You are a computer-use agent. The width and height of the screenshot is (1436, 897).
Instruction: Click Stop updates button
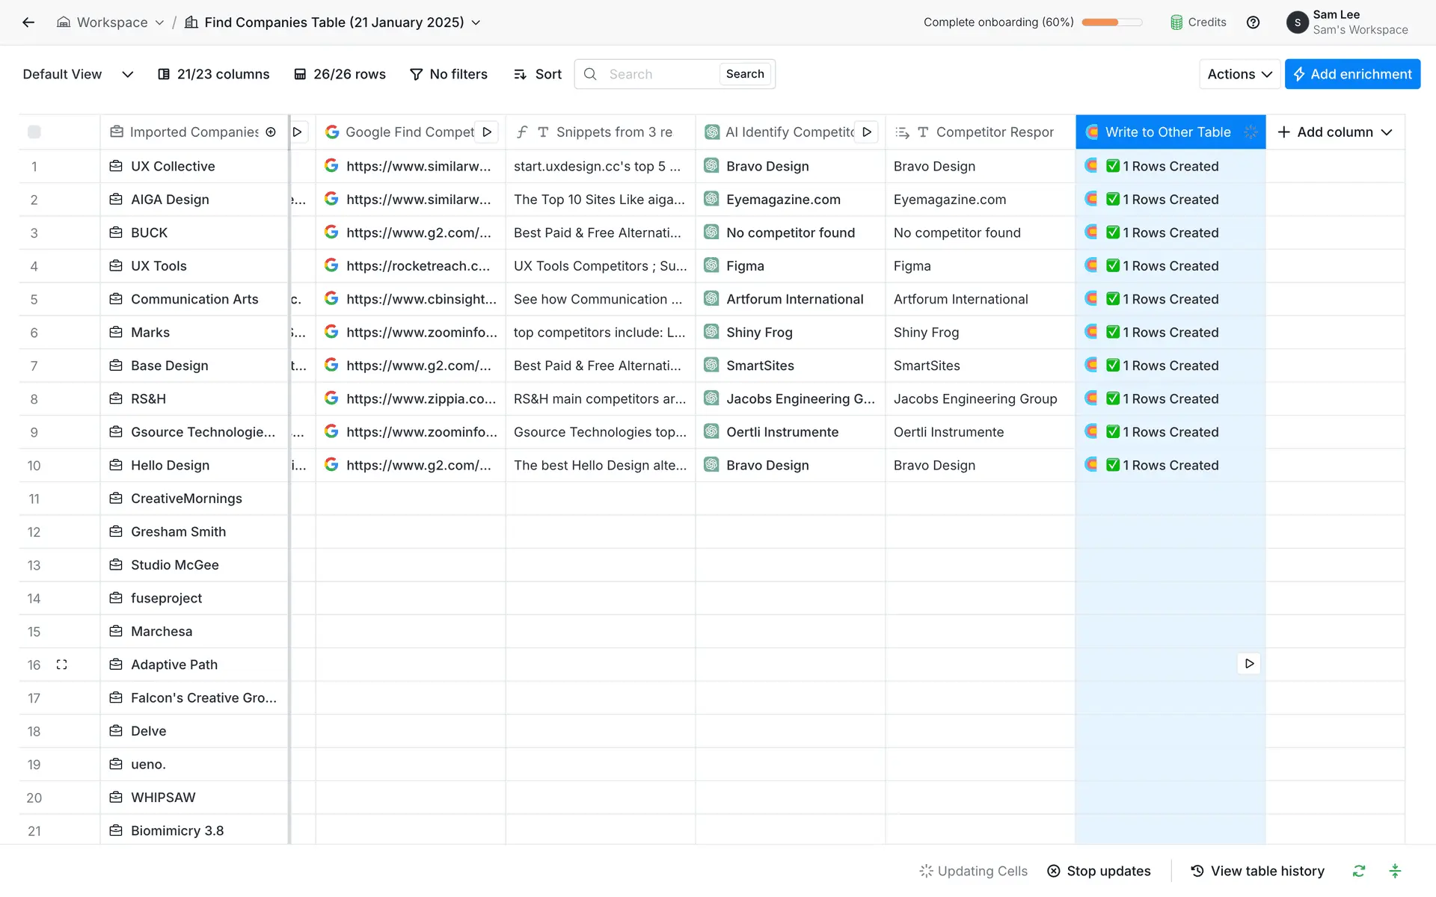pos(1099,871)
